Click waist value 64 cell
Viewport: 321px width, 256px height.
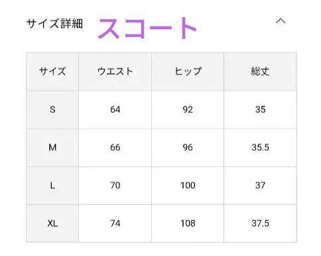coord(115,109)
